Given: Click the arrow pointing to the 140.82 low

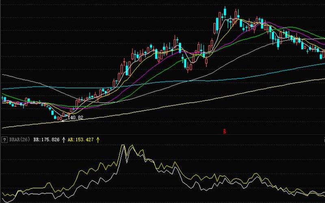Looking at the screenshot, I should pyautogui.click(x=64, y=118).
